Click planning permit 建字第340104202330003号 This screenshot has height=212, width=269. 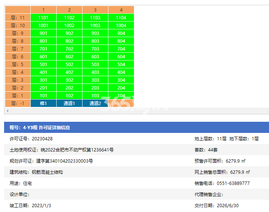tap(64, 161)
